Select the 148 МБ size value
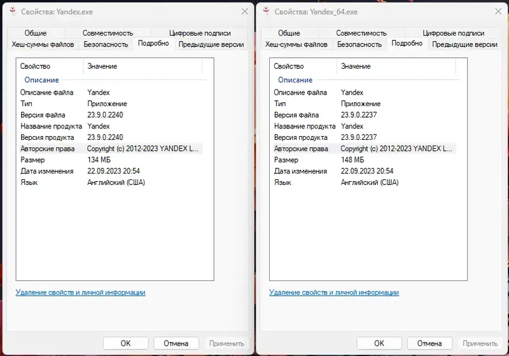This screenshot has height=356, width=509. click(x=352, y=160)
